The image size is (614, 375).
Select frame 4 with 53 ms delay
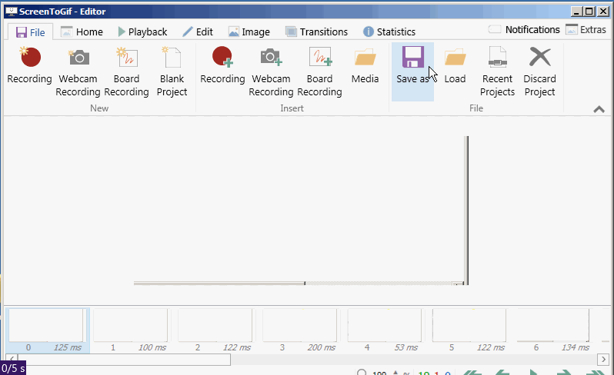pyautogui.click(x=385, y=330)
